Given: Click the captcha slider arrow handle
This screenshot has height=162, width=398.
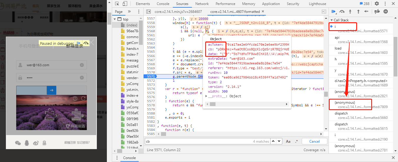Looking at the screenshot, I should [x=52, y=90].
